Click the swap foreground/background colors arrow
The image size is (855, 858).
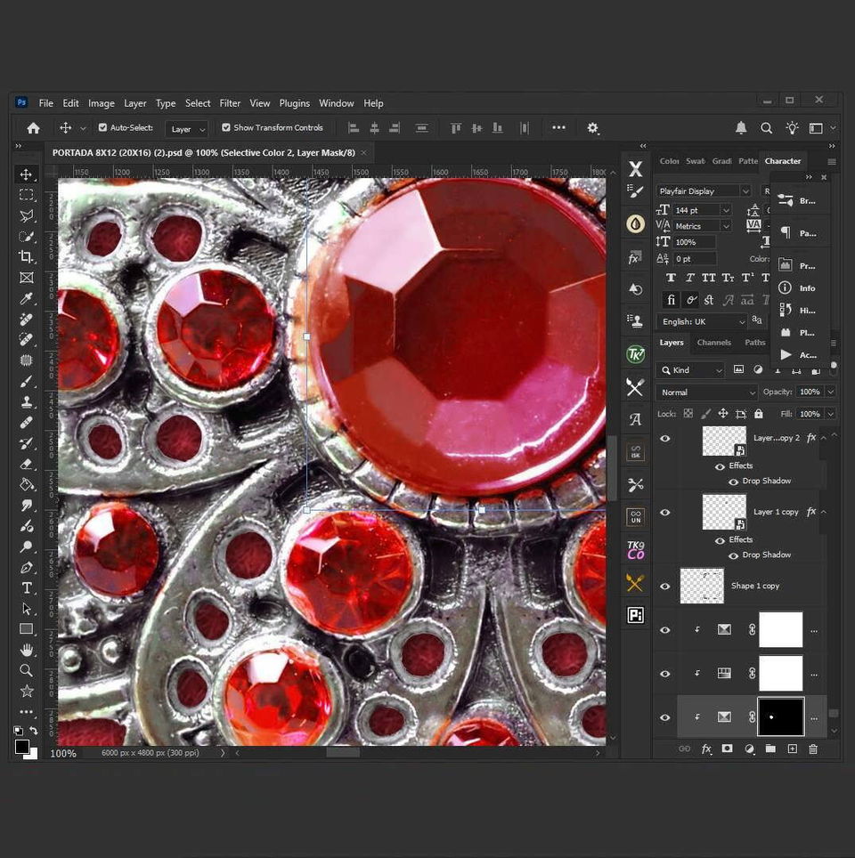pos(34,731)
